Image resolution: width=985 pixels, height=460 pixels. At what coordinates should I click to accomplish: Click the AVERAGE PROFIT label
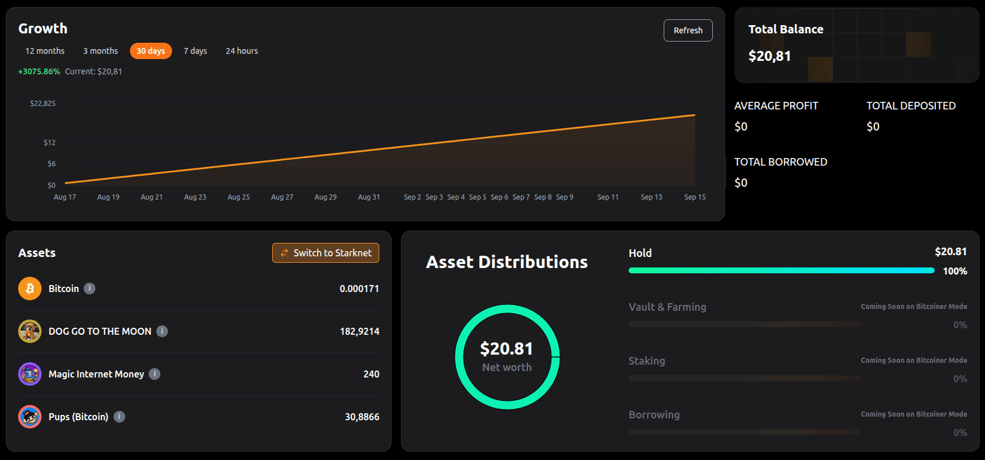click(x=776, y=106)
